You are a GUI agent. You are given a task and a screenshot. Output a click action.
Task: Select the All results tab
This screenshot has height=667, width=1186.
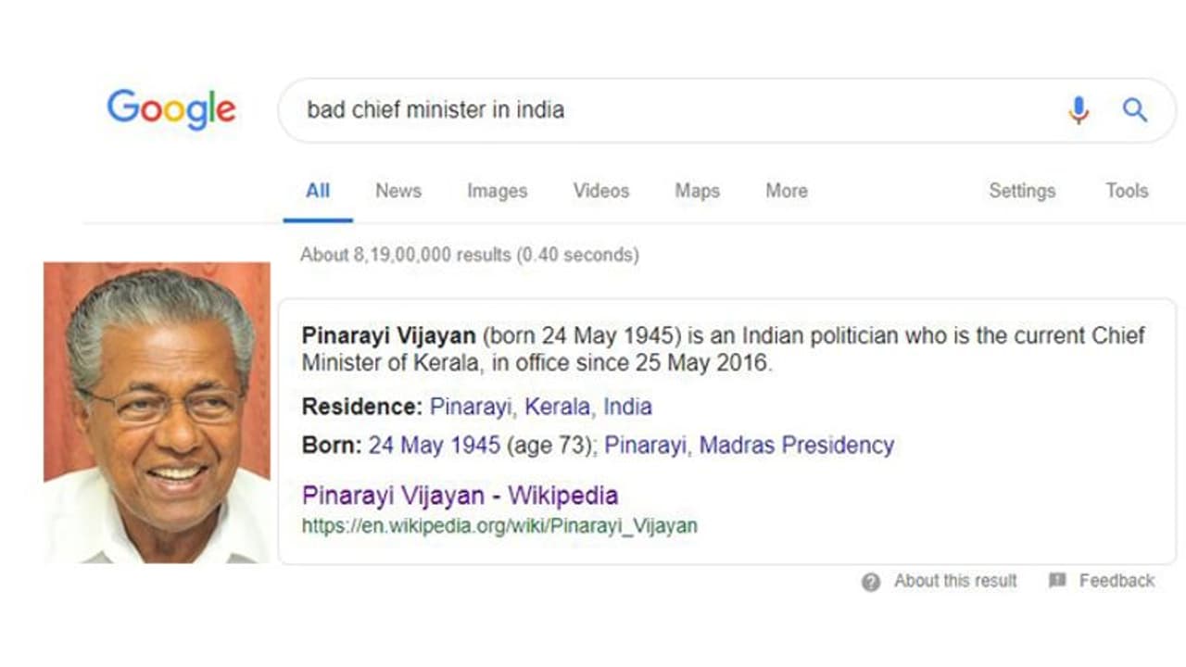[x=318, y=191]
